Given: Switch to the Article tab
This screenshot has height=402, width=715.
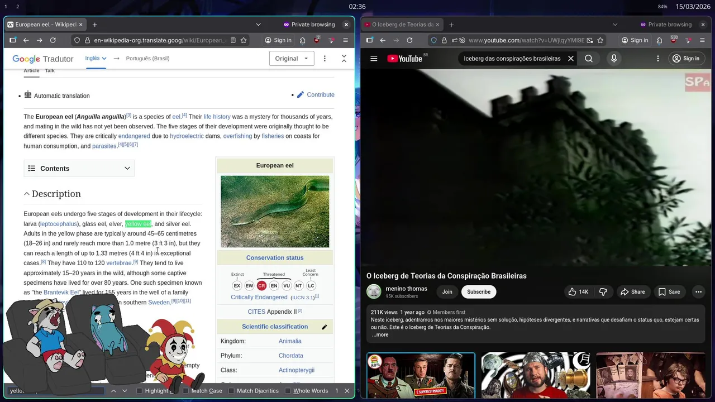Looking at the screenshot, I should click(x=31, y=70).
